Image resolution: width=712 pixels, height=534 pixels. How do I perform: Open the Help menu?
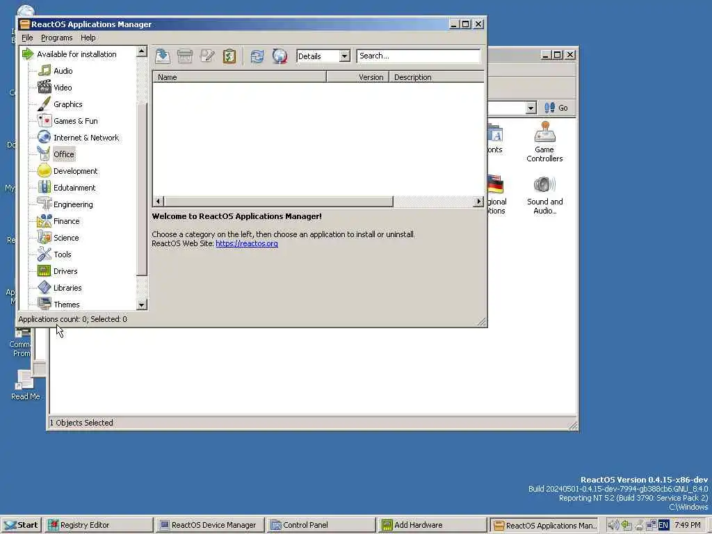coord(88,38)
